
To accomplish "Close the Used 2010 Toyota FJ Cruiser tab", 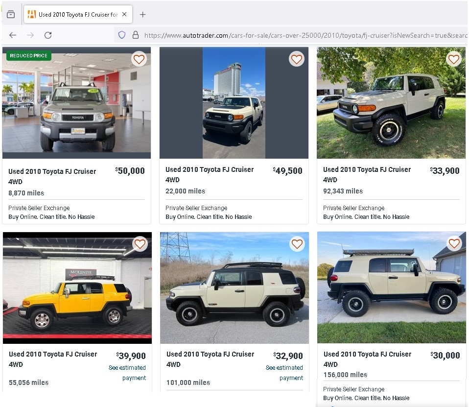I will click(x=124, y=14).
